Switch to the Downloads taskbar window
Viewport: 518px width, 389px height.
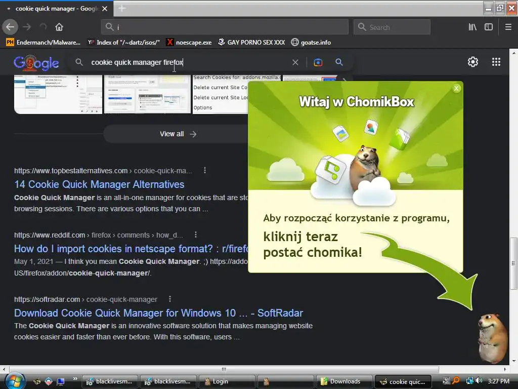(x=344, y=381)
